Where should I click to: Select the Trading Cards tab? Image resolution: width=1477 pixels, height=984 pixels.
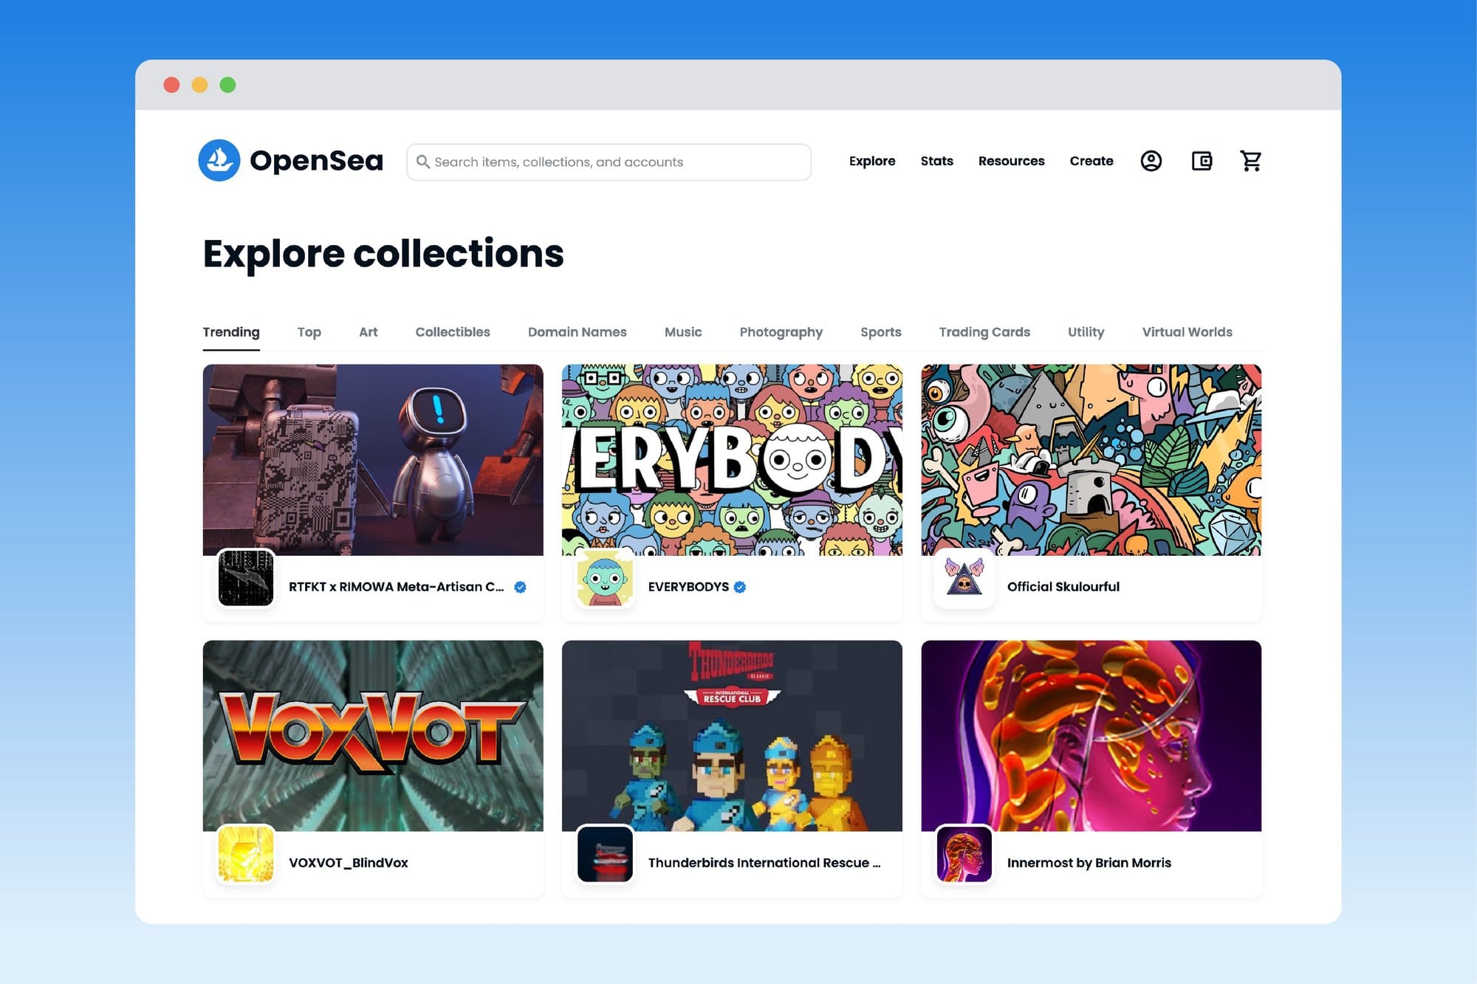[x=984, y=332]
